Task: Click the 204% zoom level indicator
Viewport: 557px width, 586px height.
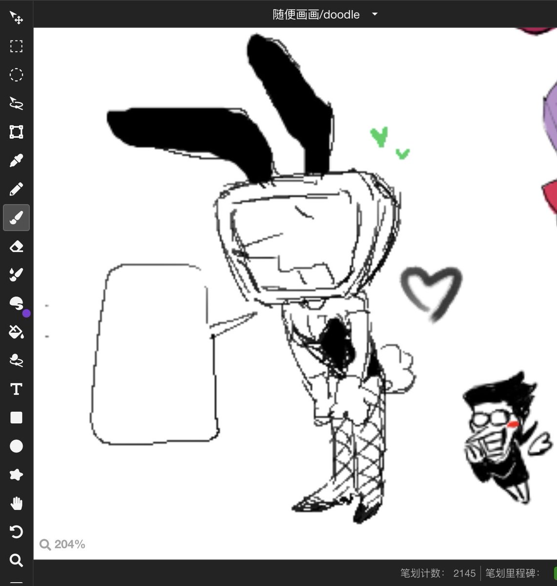Action: [x=62, y=544]
